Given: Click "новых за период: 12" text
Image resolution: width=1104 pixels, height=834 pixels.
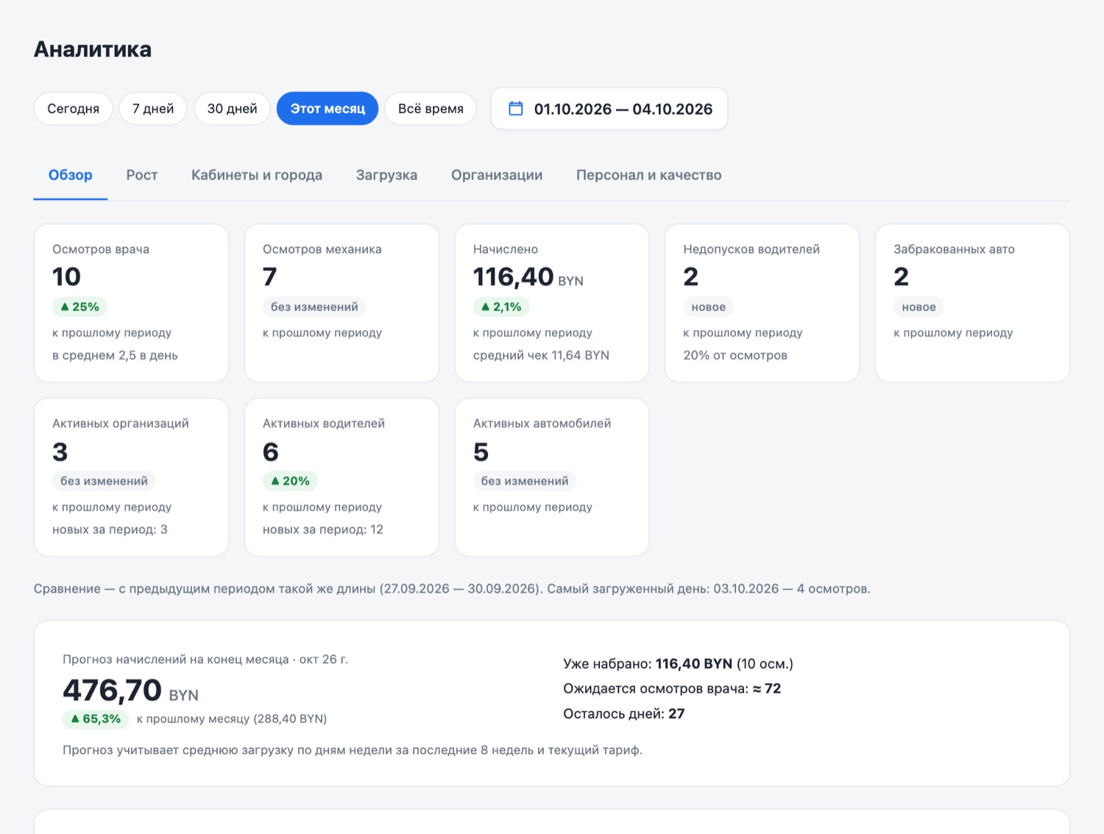Looking at the screenshot, I should click(x=323, y=530).
